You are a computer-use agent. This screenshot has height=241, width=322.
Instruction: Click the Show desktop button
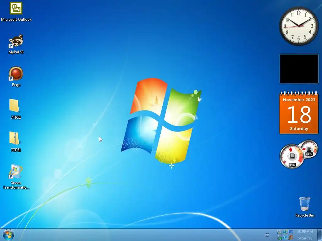coord(320,235)
